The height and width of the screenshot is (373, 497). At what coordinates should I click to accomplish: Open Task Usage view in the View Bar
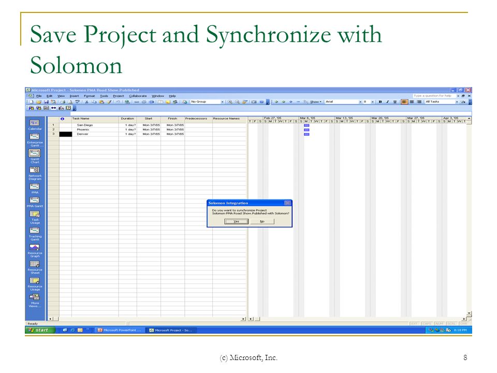[x=35, y=217]
